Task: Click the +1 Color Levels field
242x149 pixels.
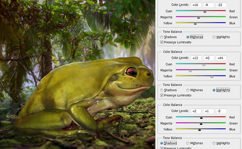Action: pos(209,111)
